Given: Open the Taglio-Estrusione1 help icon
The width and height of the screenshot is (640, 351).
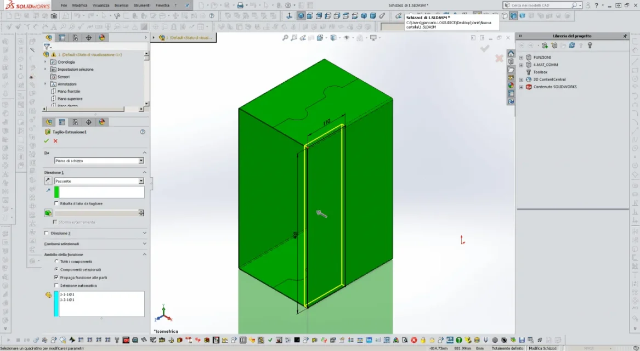Looking at the screenshot, I should (x=143, y=132).
